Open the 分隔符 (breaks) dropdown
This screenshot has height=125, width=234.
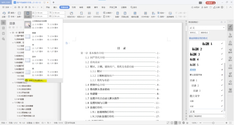108,13
